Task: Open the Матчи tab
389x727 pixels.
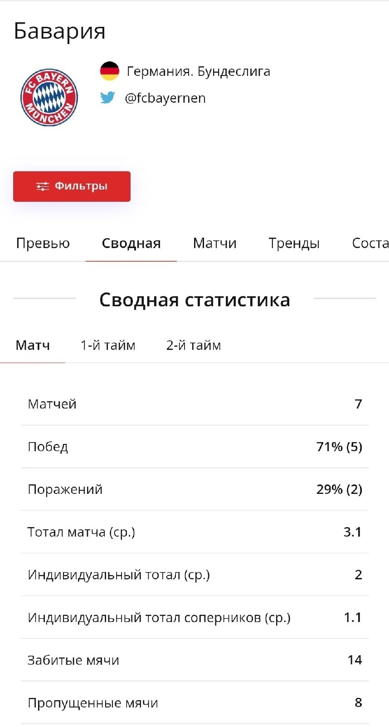Action: click(214, 244)
